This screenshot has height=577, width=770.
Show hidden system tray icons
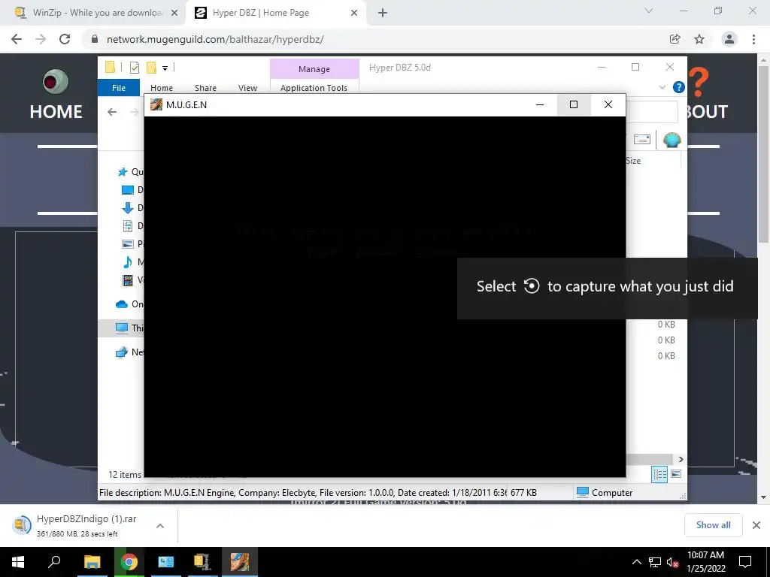click(x=636, y=562)
